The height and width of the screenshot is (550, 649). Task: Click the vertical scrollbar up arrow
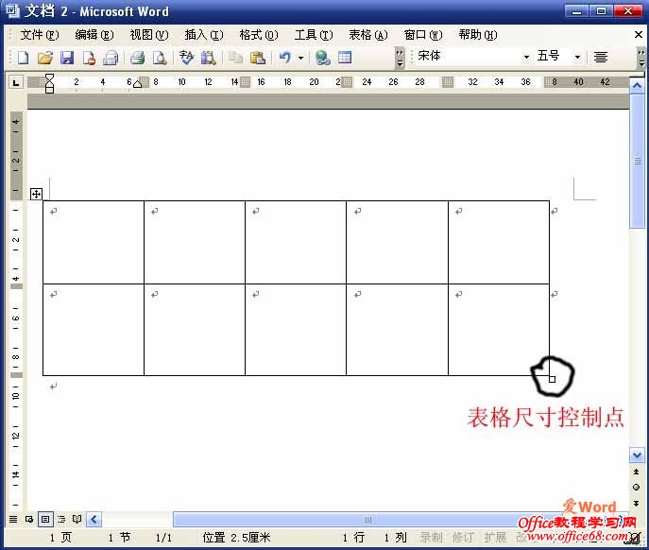tap(637, 86)
